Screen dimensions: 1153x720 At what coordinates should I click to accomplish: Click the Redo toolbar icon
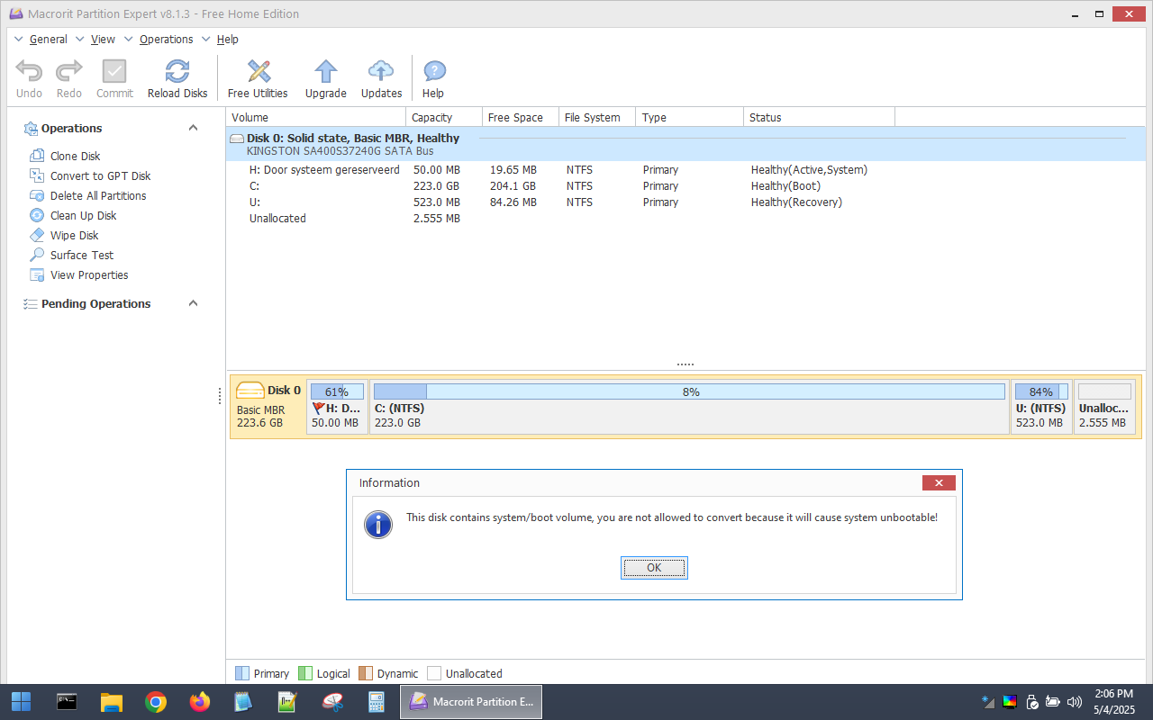coord(68,71)
